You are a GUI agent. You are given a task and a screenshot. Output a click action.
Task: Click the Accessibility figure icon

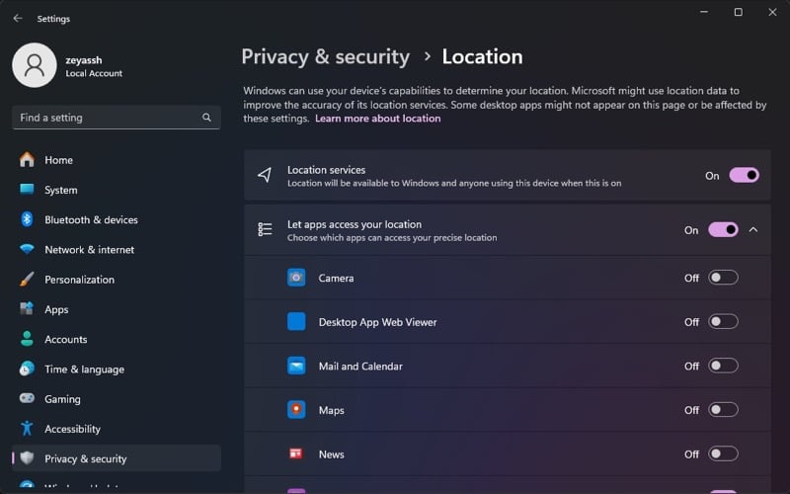(27, 429)
